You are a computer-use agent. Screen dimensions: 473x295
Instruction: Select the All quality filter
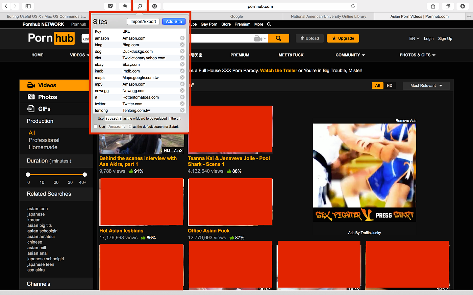pyautogui.click(x=377, y=86)
